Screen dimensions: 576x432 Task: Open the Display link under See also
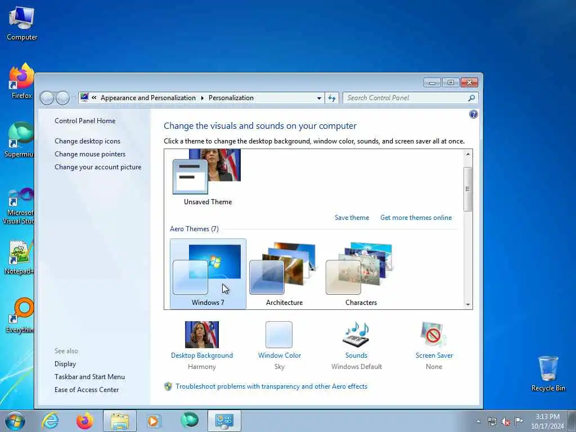point(65,364)
